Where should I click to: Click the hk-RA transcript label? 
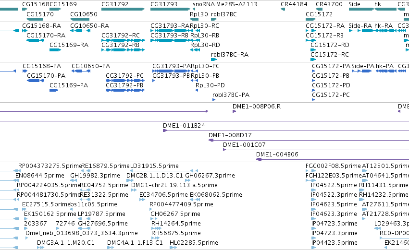pyautogui.click(x=384, y=26)
